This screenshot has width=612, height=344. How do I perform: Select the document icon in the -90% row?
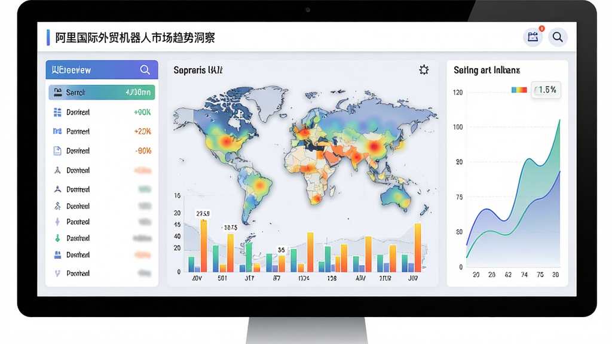57,151
